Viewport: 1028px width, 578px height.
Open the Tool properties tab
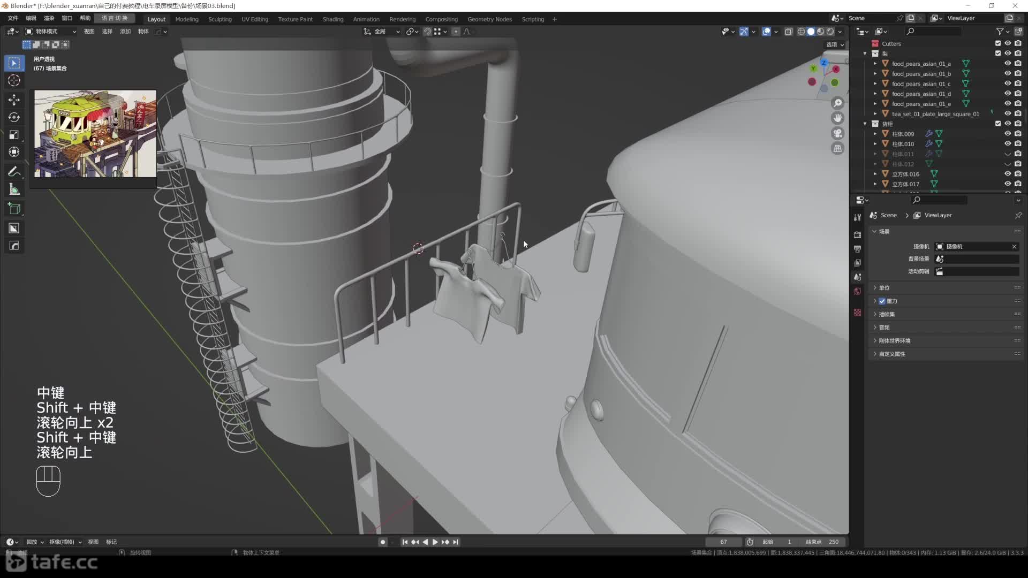858,217
